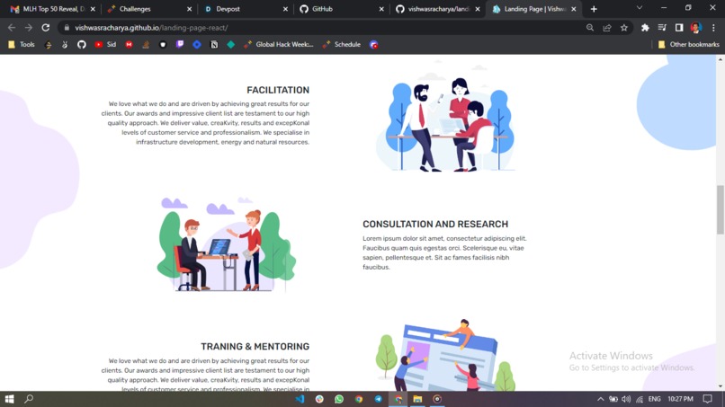Open the Windows Start menu
Screen dimensions: 725x407
click(x=9, y=399)
